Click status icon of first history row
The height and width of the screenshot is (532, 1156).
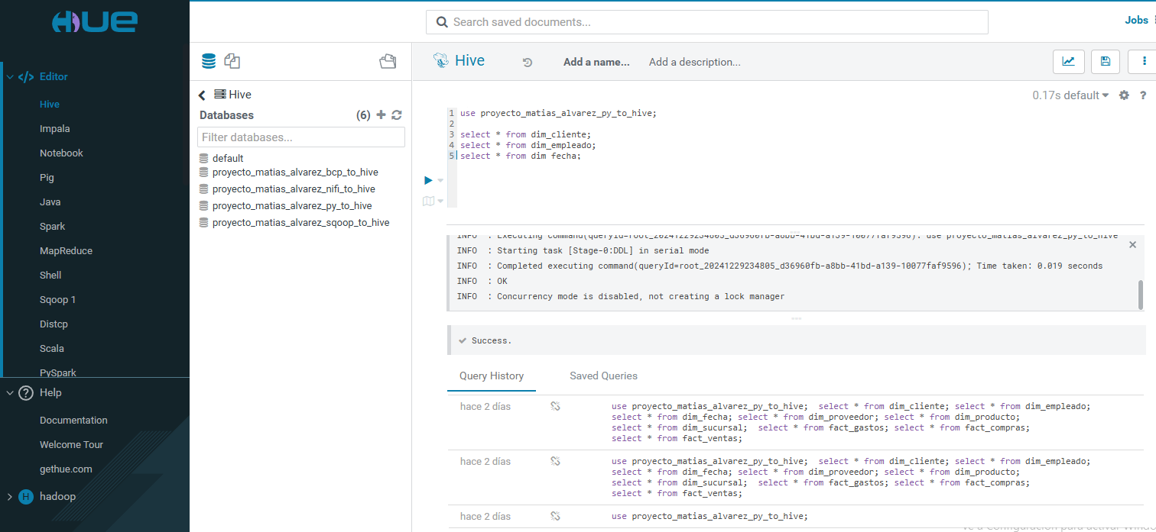[556, 407]
